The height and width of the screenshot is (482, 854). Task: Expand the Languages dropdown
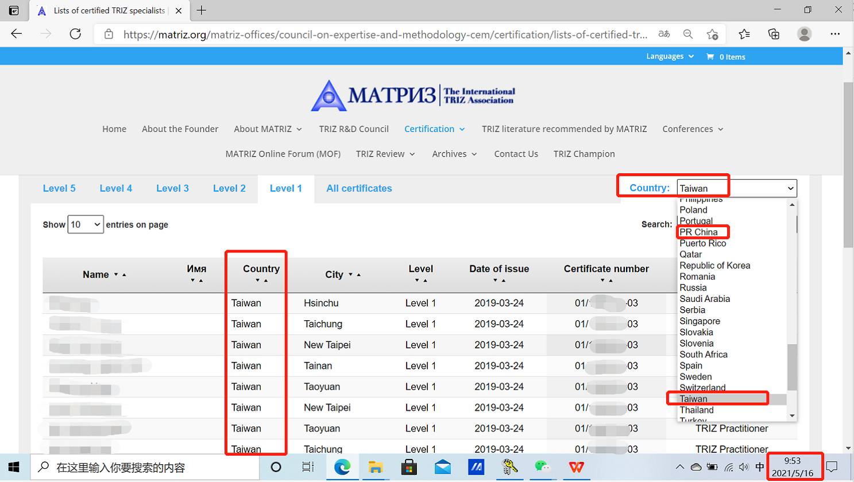[x=670, y=56]
